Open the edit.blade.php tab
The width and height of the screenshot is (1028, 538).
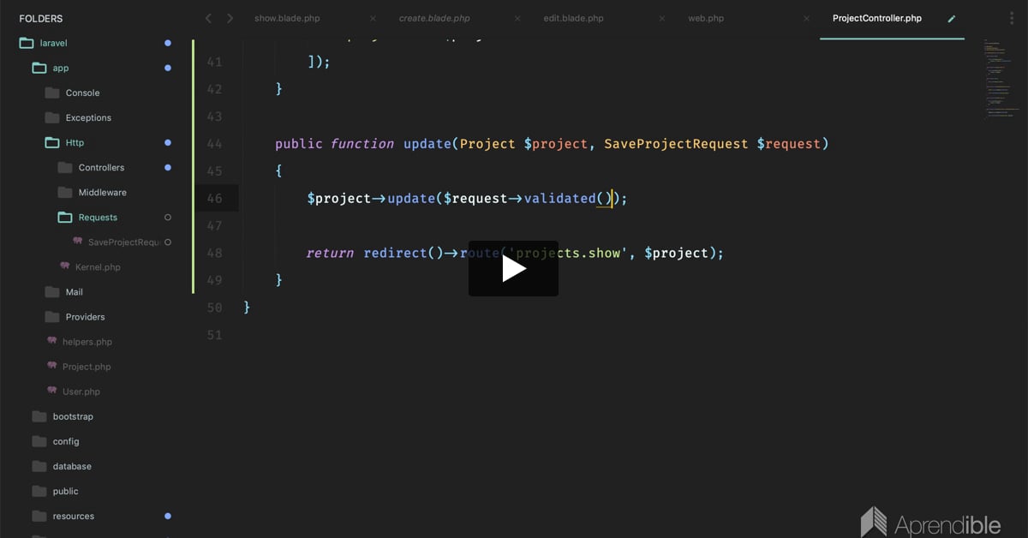point(574,18)
